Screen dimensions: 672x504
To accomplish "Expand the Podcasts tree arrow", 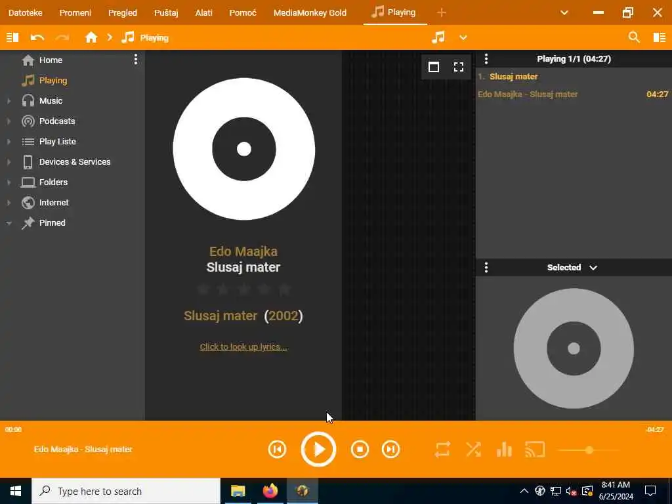I will pyautogui.click(x=9, y=121).
